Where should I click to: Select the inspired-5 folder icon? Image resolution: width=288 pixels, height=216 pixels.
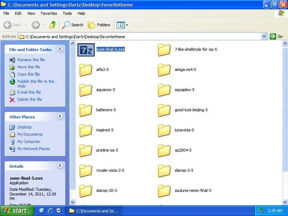click(86, 130)
